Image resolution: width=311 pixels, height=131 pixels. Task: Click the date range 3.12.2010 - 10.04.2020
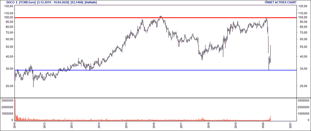click(x=53, y=2)
